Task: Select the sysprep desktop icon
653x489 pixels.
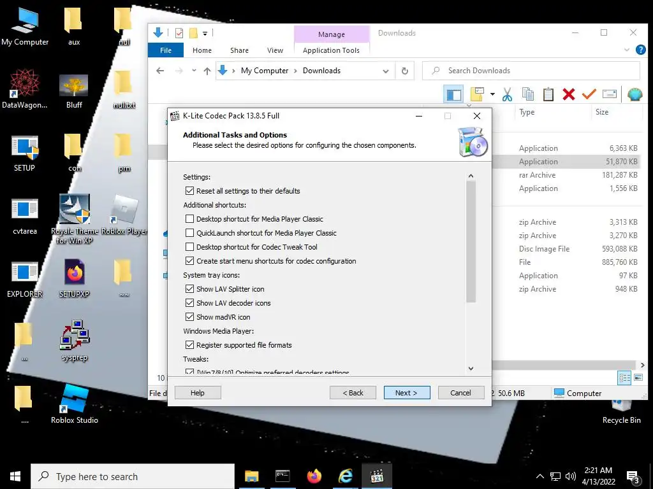Action: [x=75, y=341]
